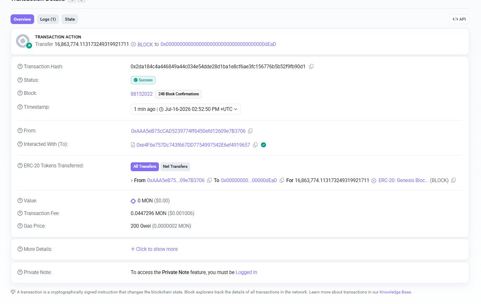Click Transaction Fee help icon
The width and height of the screenshot is (481, 304).
pos(20,213)
